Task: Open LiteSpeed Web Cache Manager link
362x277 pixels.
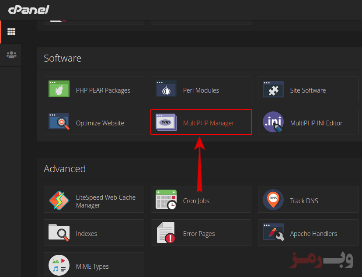Action: coord(105,201)
